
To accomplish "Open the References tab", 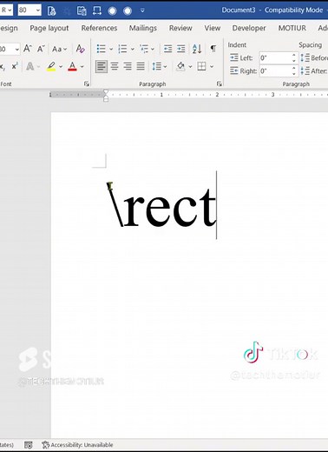I will 99,28.
